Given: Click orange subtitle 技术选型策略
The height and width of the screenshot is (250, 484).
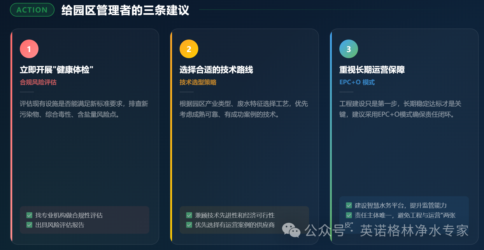Looking at the screenshot, I should [198, 82].
